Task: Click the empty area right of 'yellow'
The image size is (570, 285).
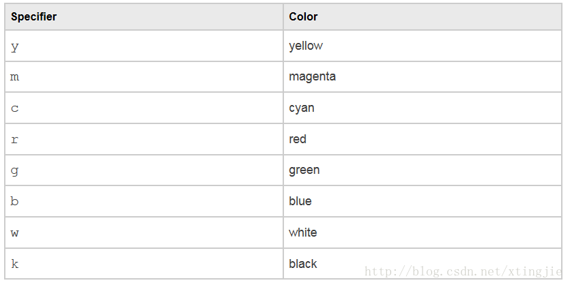Action: pyautogui.click(x=442, y=46)
